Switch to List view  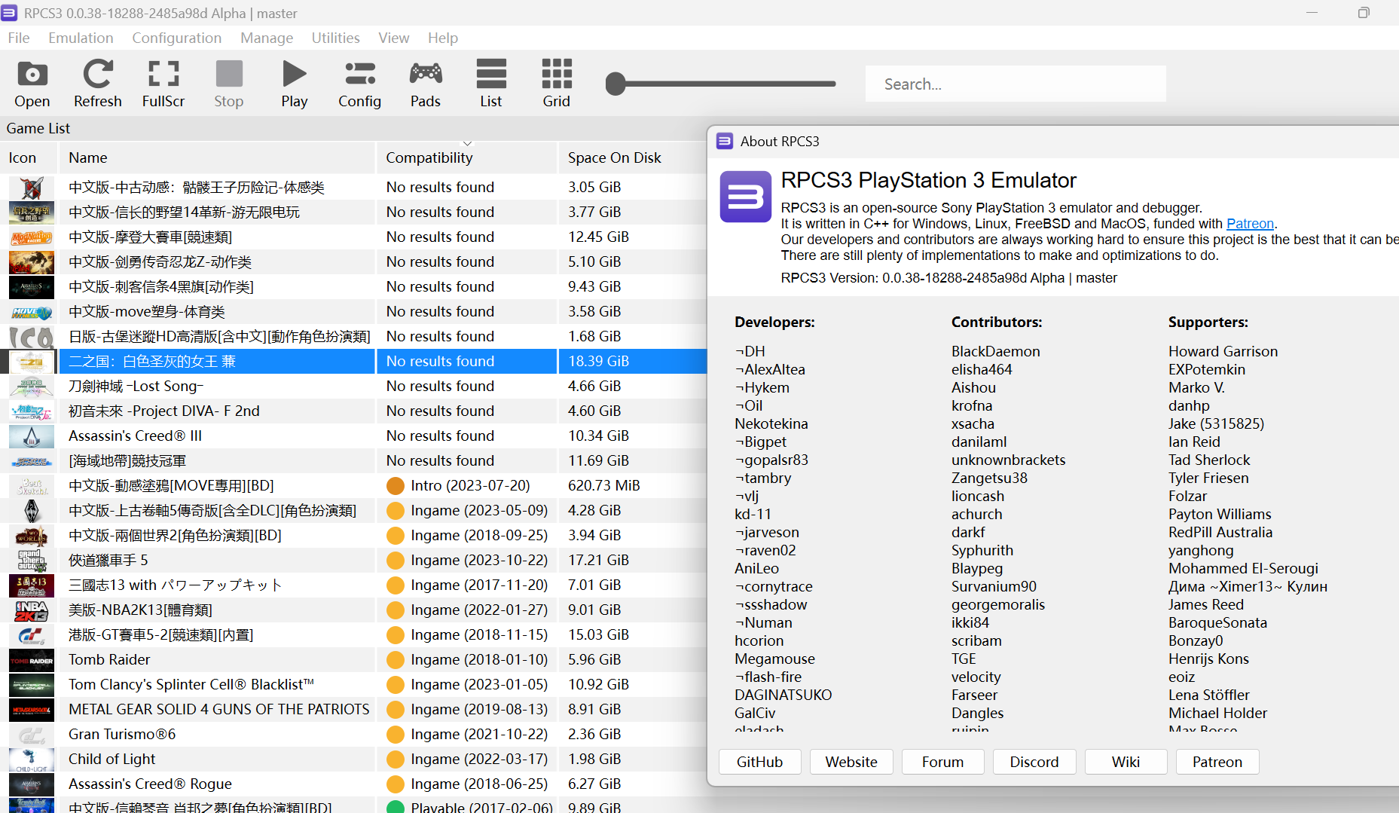(490, 84)
